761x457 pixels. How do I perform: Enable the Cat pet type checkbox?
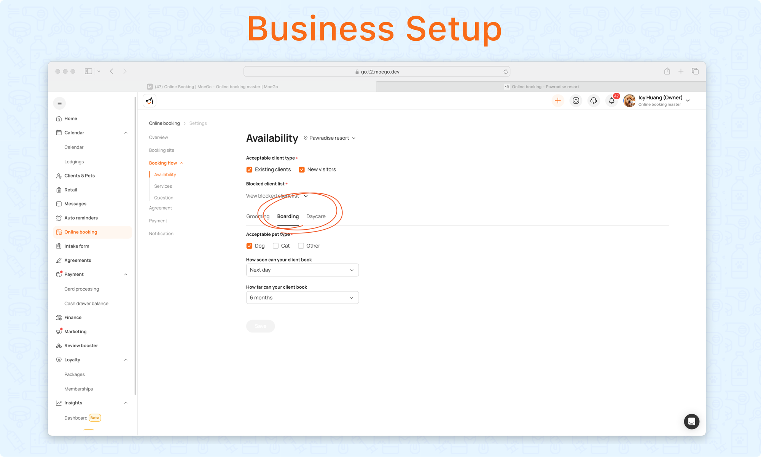coord(276,246)
